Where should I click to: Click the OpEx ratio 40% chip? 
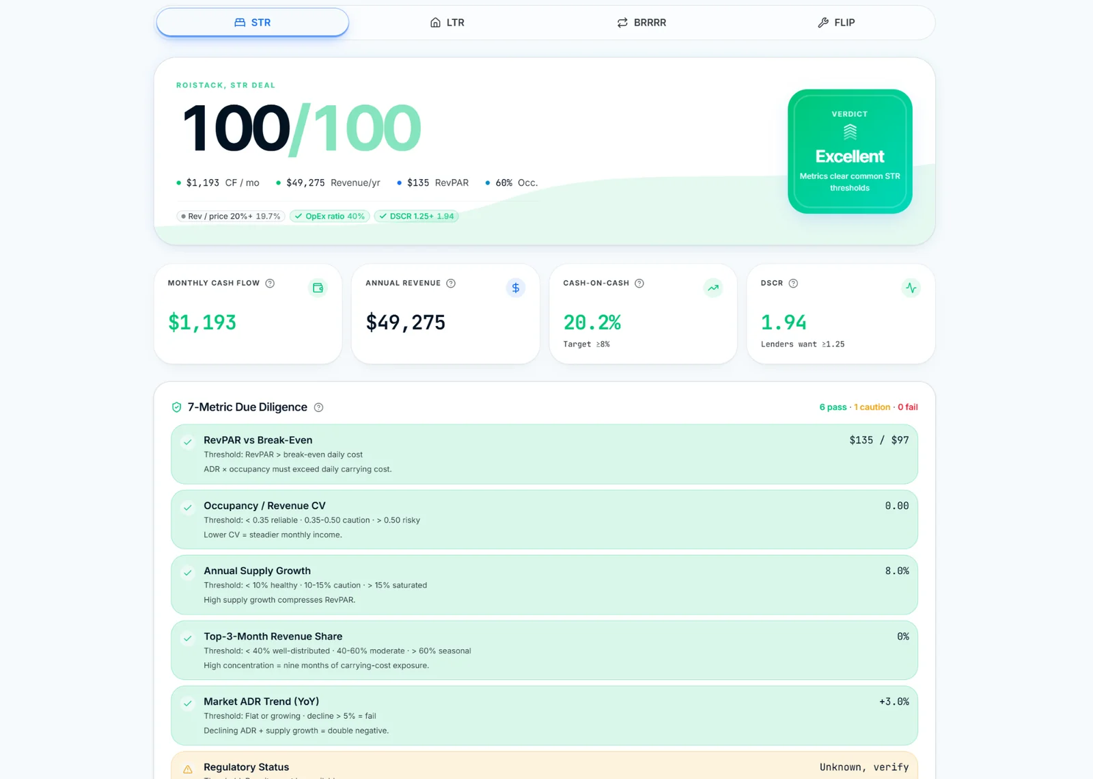click(329, 217)
